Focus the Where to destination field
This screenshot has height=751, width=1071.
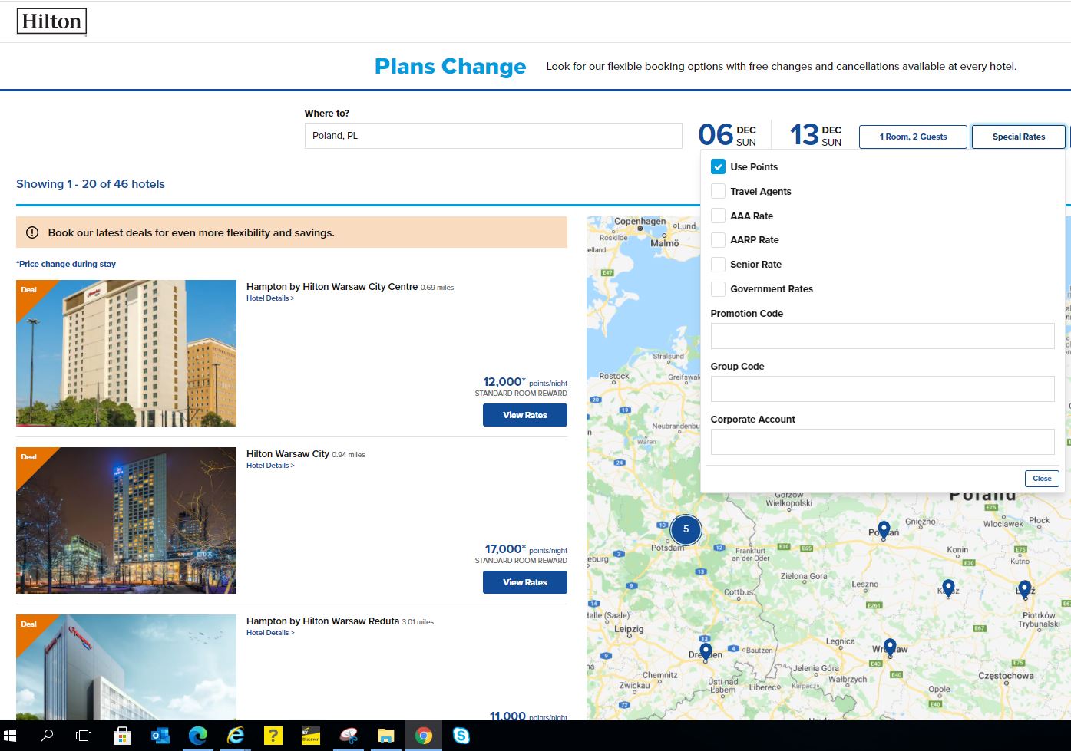coord(493,136)
